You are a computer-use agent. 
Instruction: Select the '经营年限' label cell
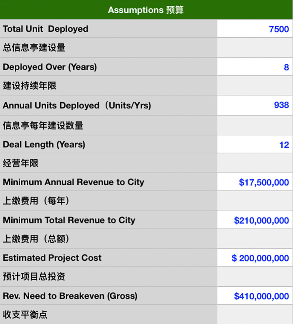[109, 163]
